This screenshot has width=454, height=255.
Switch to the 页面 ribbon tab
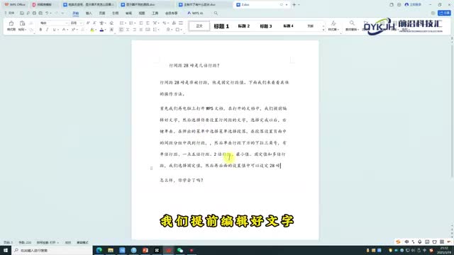102,13
